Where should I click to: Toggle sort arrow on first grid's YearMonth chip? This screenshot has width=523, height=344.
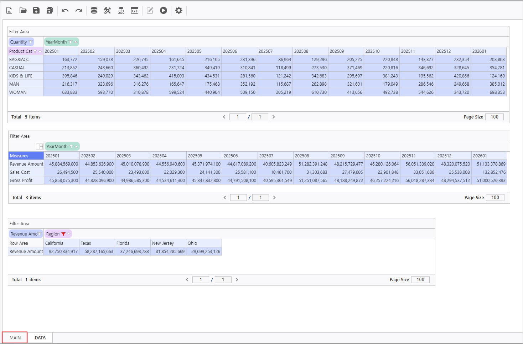point(76,42)
